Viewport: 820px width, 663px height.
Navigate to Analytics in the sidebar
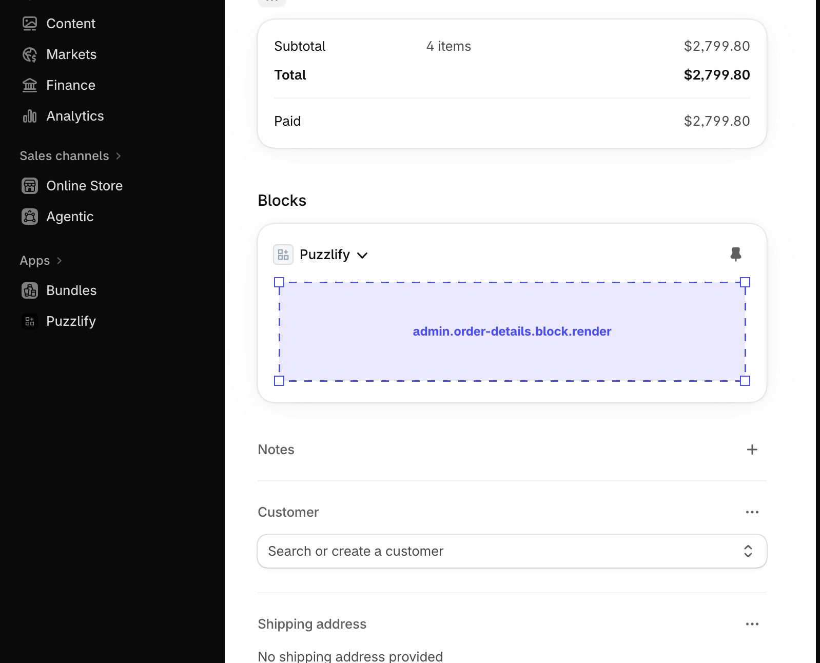(x=75, y=116)
